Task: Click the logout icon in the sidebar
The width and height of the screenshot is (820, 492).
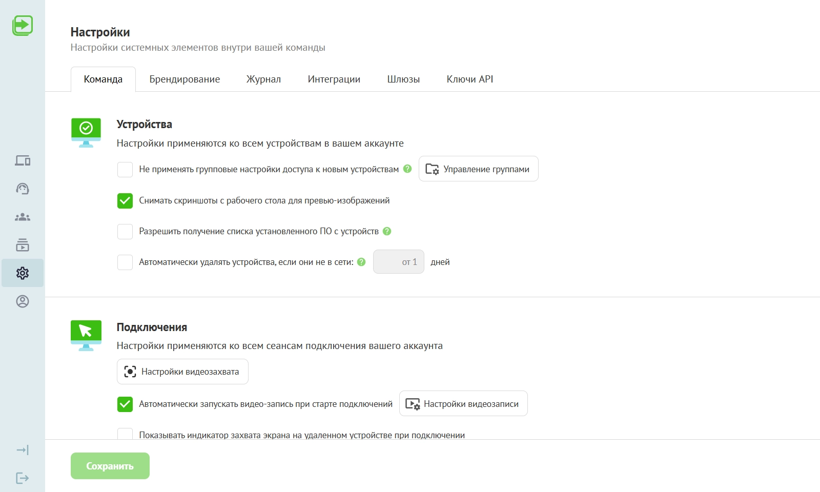Action: (23, 478)
